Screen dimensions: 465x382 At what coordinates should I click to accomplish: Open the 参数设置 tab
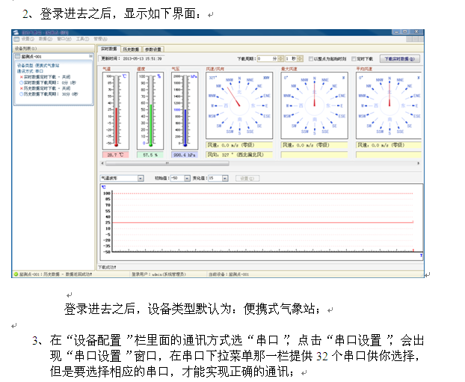click(153, 48)
